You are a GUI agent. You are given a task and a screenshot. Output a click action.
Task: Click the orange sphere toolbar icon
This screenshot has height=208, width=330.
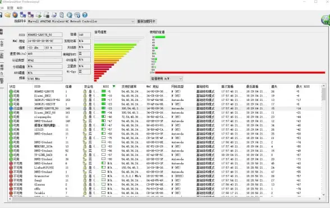[15, 15]
